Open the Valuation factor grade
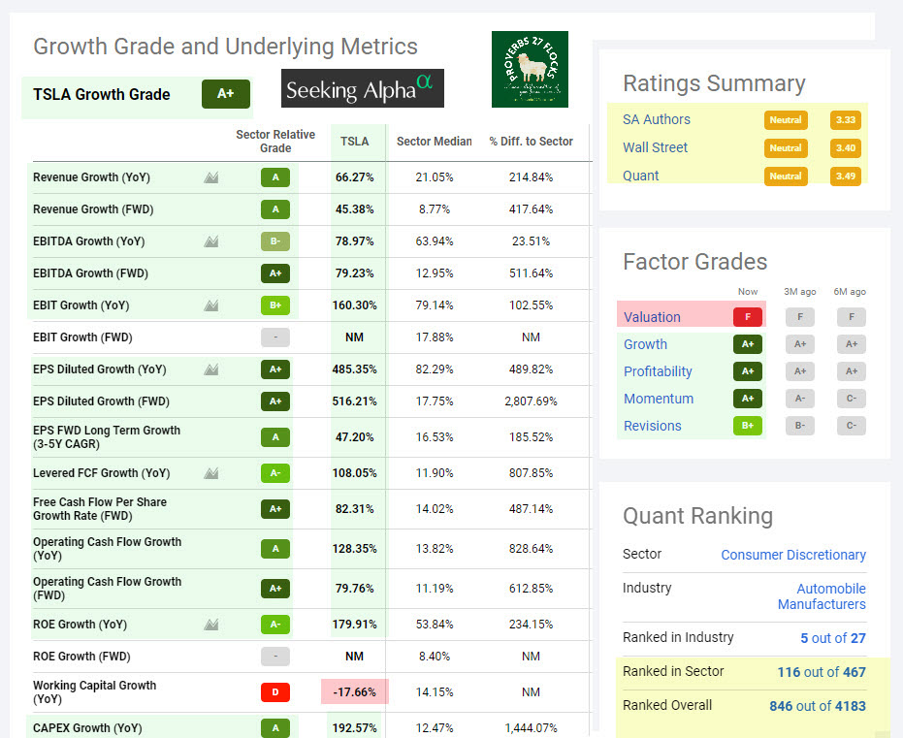 652,317
